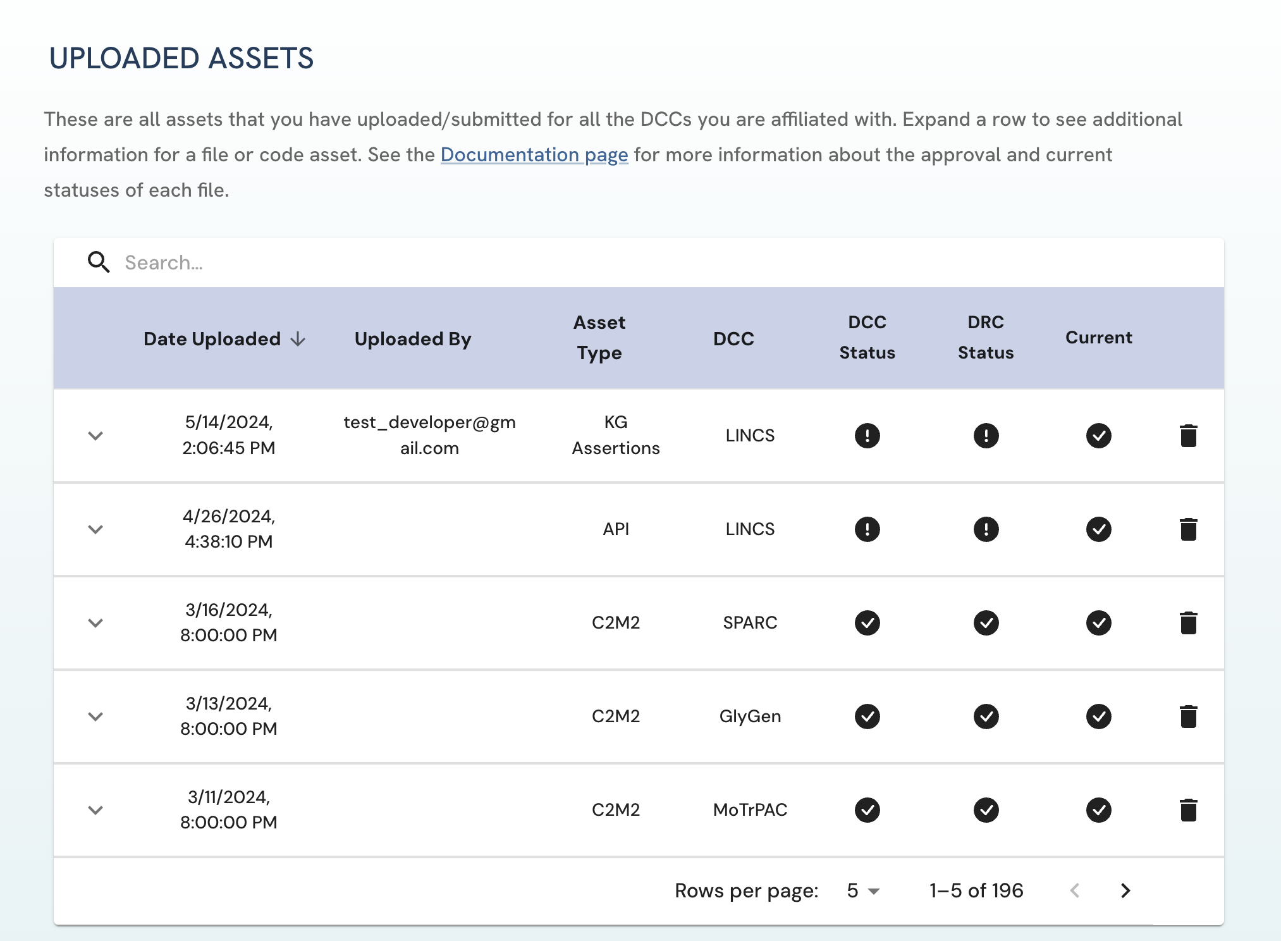Open the rows per page dropdown
The height and width of the screenshot is (941, 1281).
pos(862,891)
